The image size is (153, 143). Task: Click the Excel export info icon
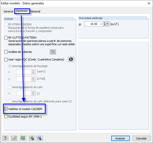(x=32, y=138)
